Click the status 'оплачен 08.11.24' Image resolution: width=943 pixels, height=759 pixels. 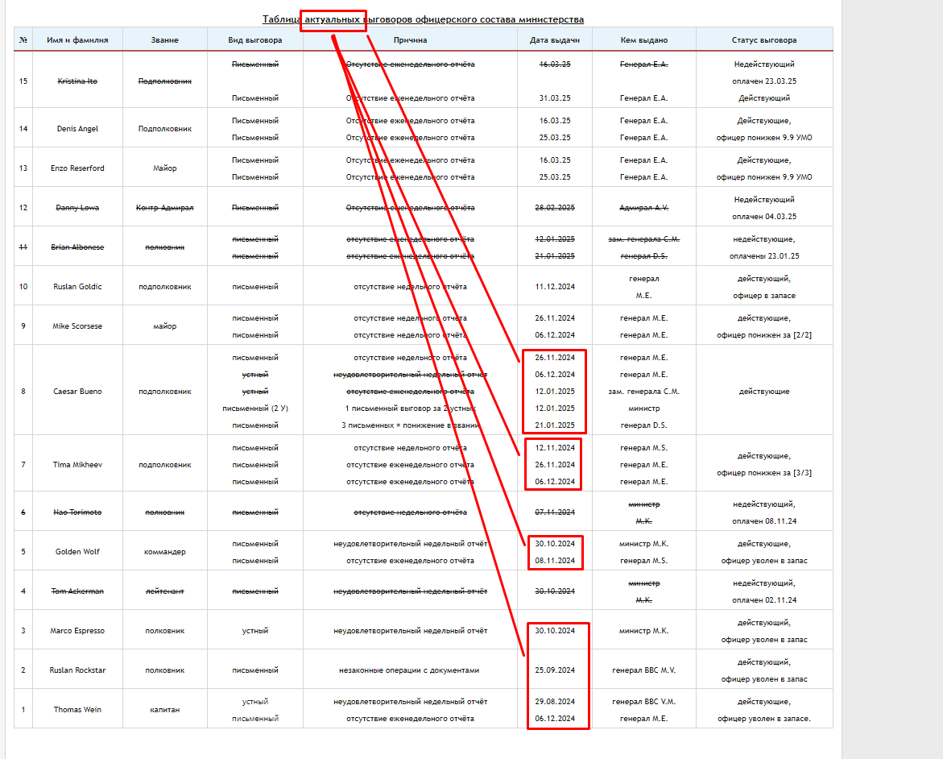tap(764, 521)
